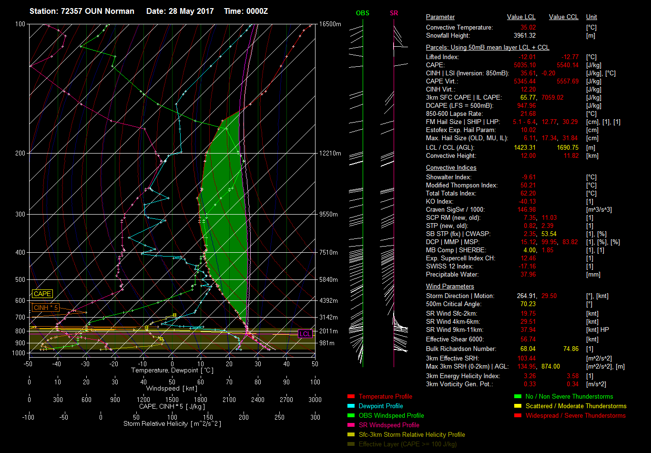The height and width of the screenshot is (453, 651).
Task: Click the yellow CAPE label box
Action: coord(42,294)
